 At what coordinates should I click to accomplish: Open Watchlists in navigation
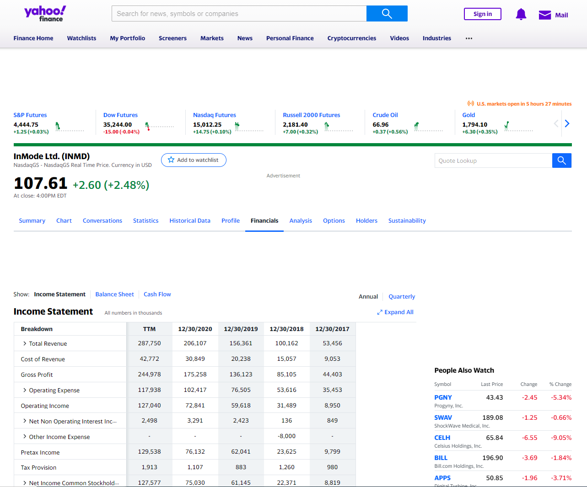coord(81,38)
